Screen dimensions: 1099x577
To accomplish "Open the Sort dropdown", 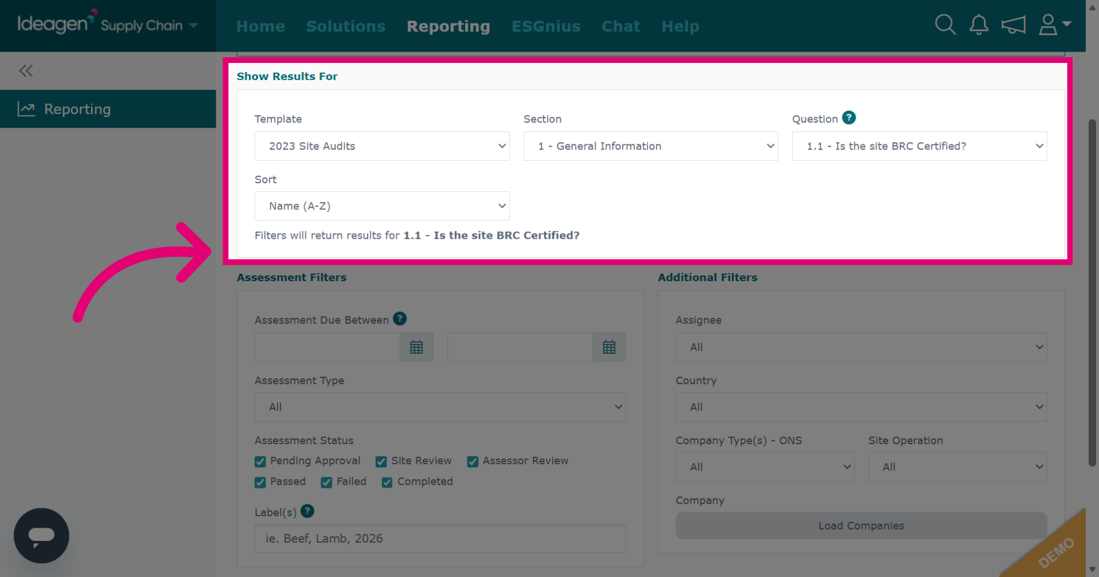I will pyautogui.click(x=382, y=206).
